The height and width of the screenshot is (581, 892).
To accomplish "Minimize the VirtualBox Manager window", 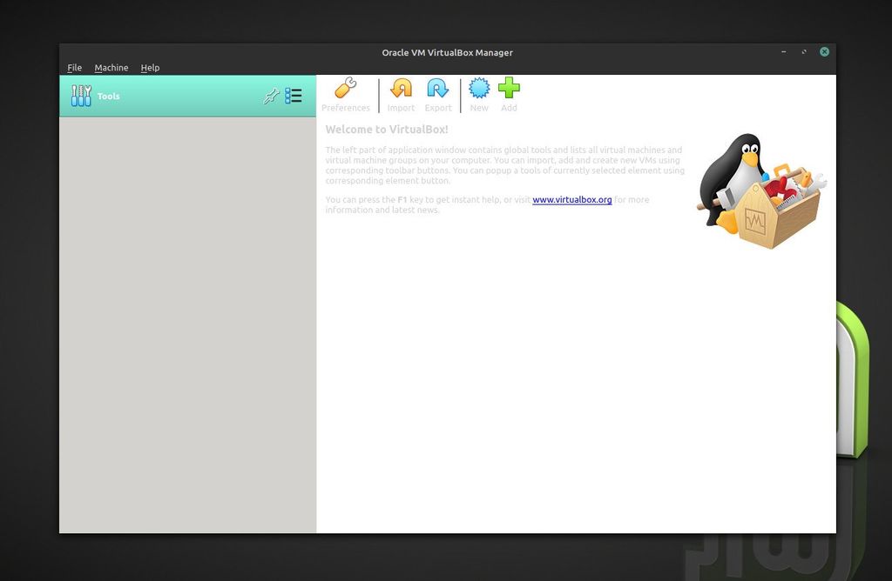I will point(782,52).
